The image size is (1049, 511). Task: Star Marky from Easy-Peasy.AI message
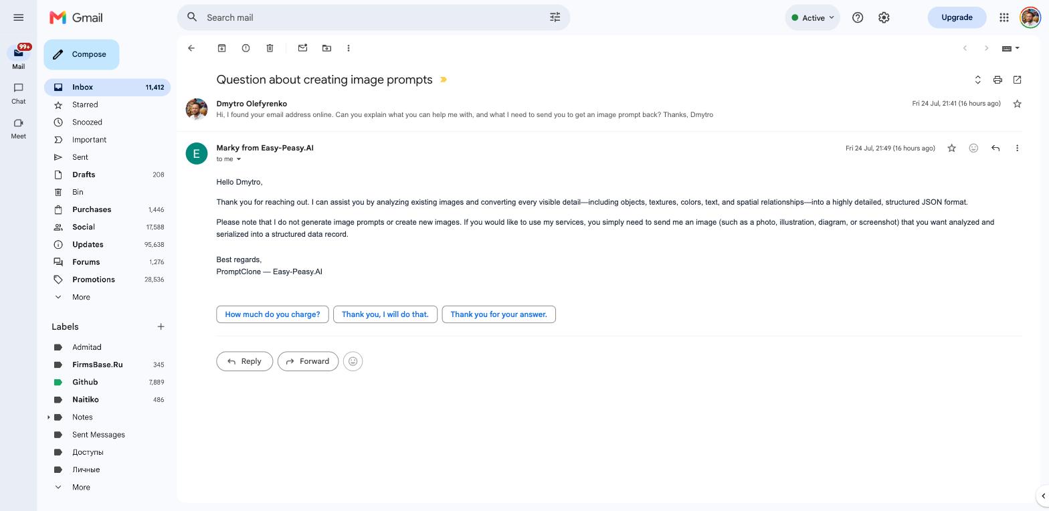tap(951, 148)
